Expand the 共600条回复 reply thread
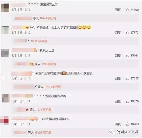 (39, 41)
